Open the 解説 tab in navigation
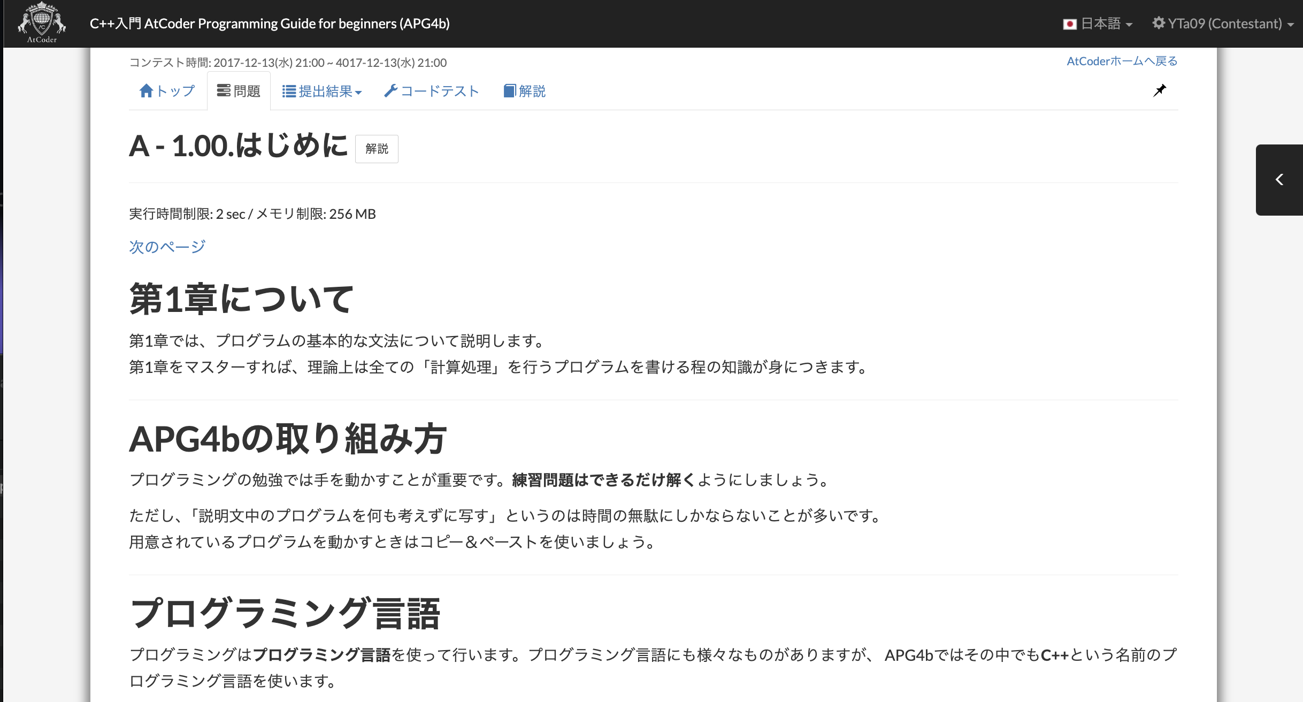Screen dimensions: 1303x702 click(524, 91)
